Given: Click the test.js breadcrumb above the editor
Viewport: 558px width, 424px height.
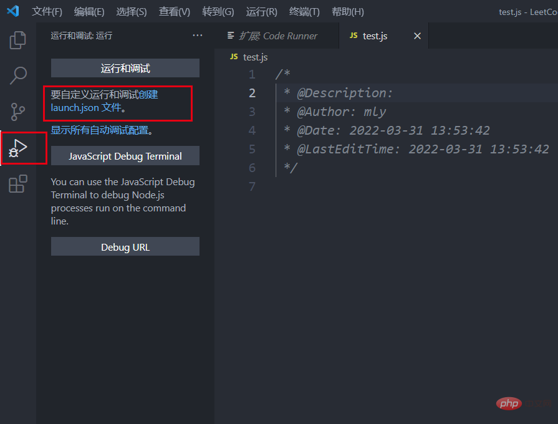Looking at the screenshot, I should click(254, 57).
